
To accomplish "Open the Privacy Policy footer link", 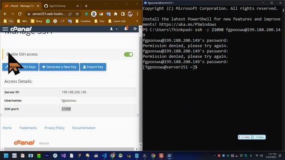I will point(54,128).
